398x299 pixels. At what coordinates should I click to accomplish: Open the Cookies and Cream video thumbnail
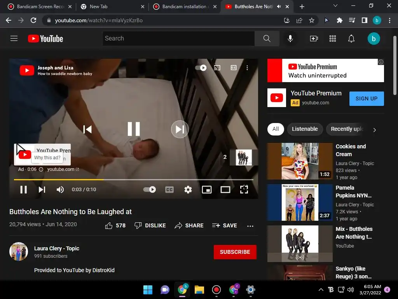[x=300, y=161]
